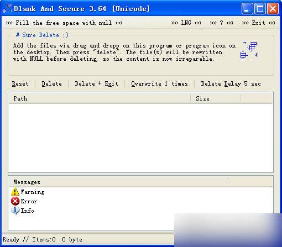
Task: Click the Reset button
Action: [x=20, y=84]
